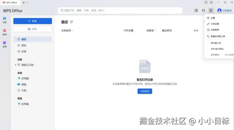Image resolution: width=234 pixels, height=130 pixels.
Task: Click the panel layout icon in header
Action: coord(196,11)
